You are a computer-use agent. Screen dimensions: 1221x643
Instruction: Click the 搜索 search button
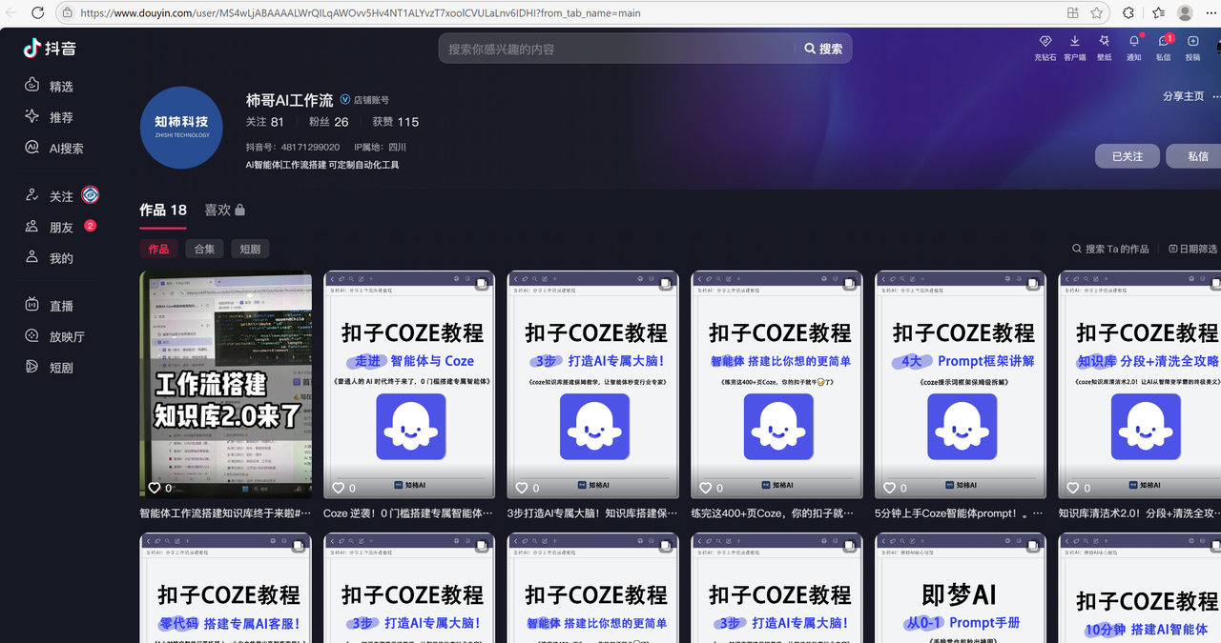pos(823,49)
